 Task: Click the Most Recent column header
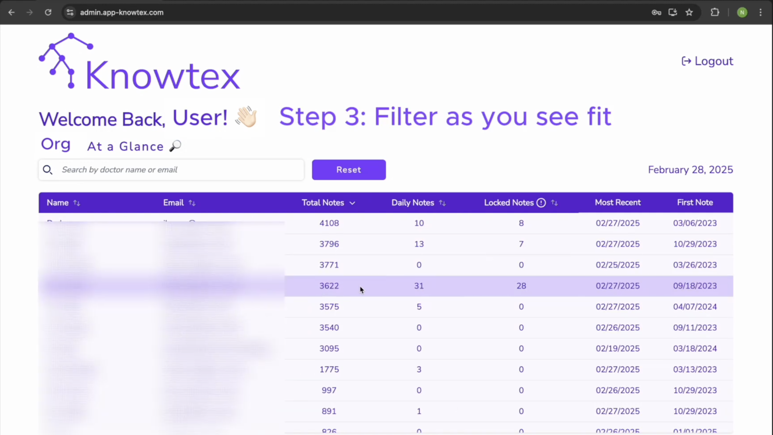618,203
